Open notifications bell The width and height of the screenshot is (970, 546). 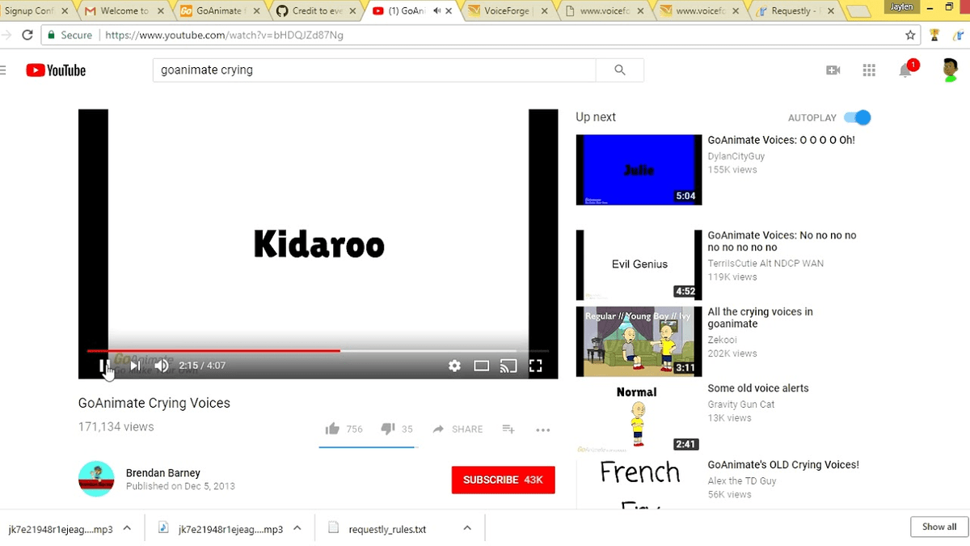point(905,70)
